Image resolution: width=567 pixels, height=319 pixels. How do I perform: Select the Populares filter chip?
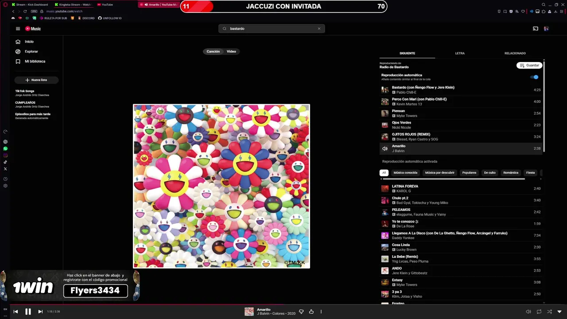469,173
